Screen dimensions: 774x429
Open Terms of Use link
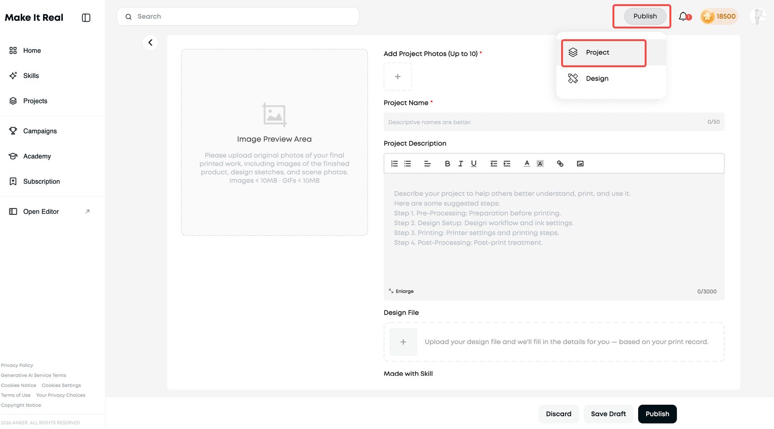click(15, 395)
